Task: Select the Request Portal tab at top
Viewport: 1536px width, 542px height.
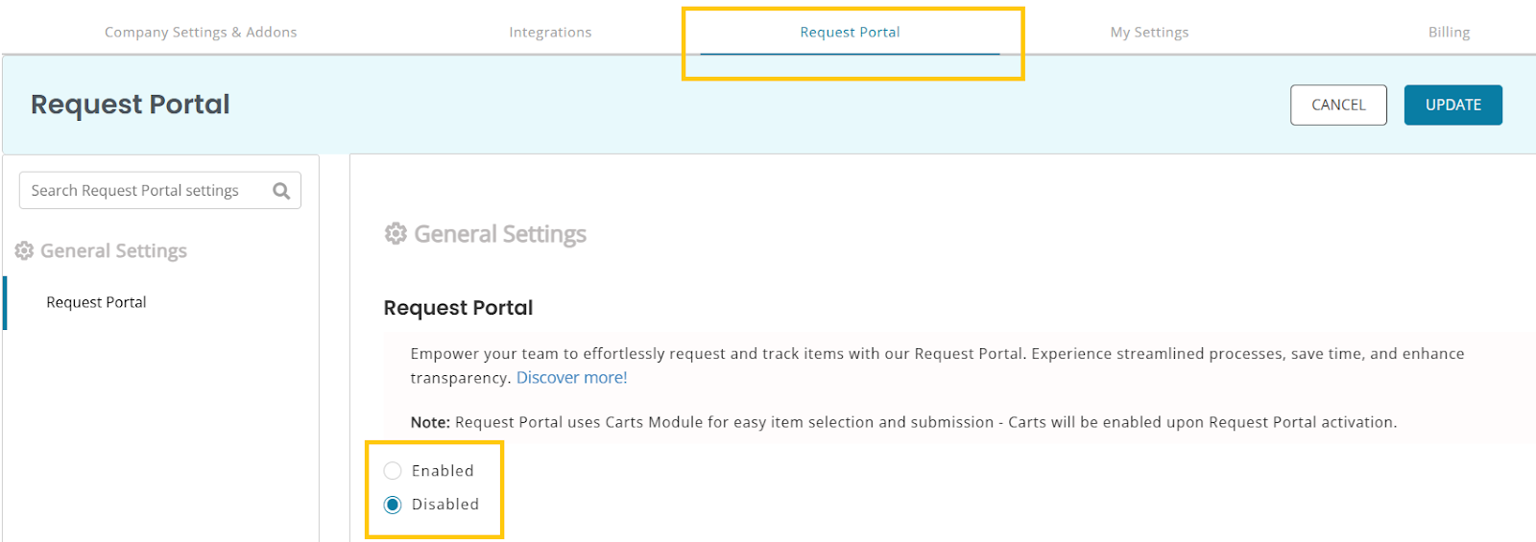Action: coord(850,33)
